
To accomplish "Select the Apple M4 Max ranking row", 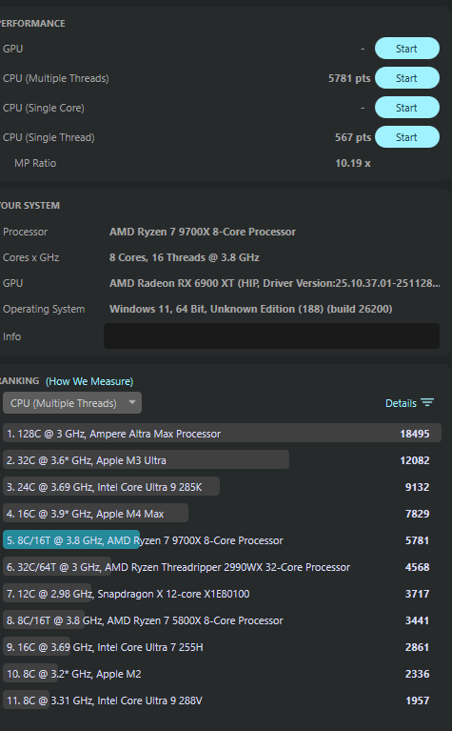I will pos(222,514).
